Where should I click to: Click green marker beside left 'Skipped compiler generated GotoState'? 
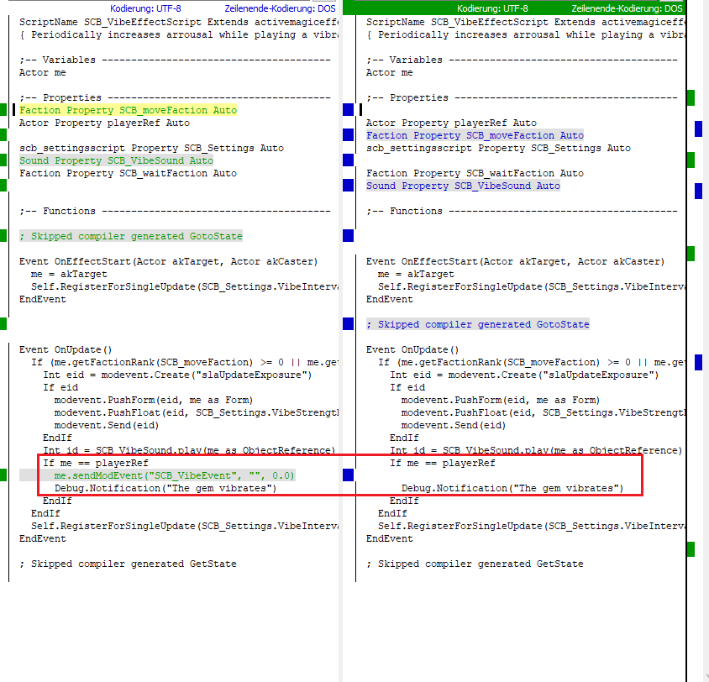click(x=3, y=236)
